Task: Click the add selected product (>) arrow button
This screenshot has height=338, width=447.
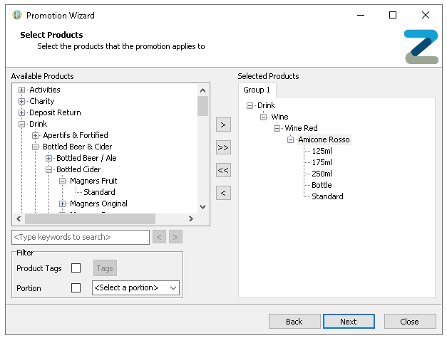Action: (x=223, y=125)
